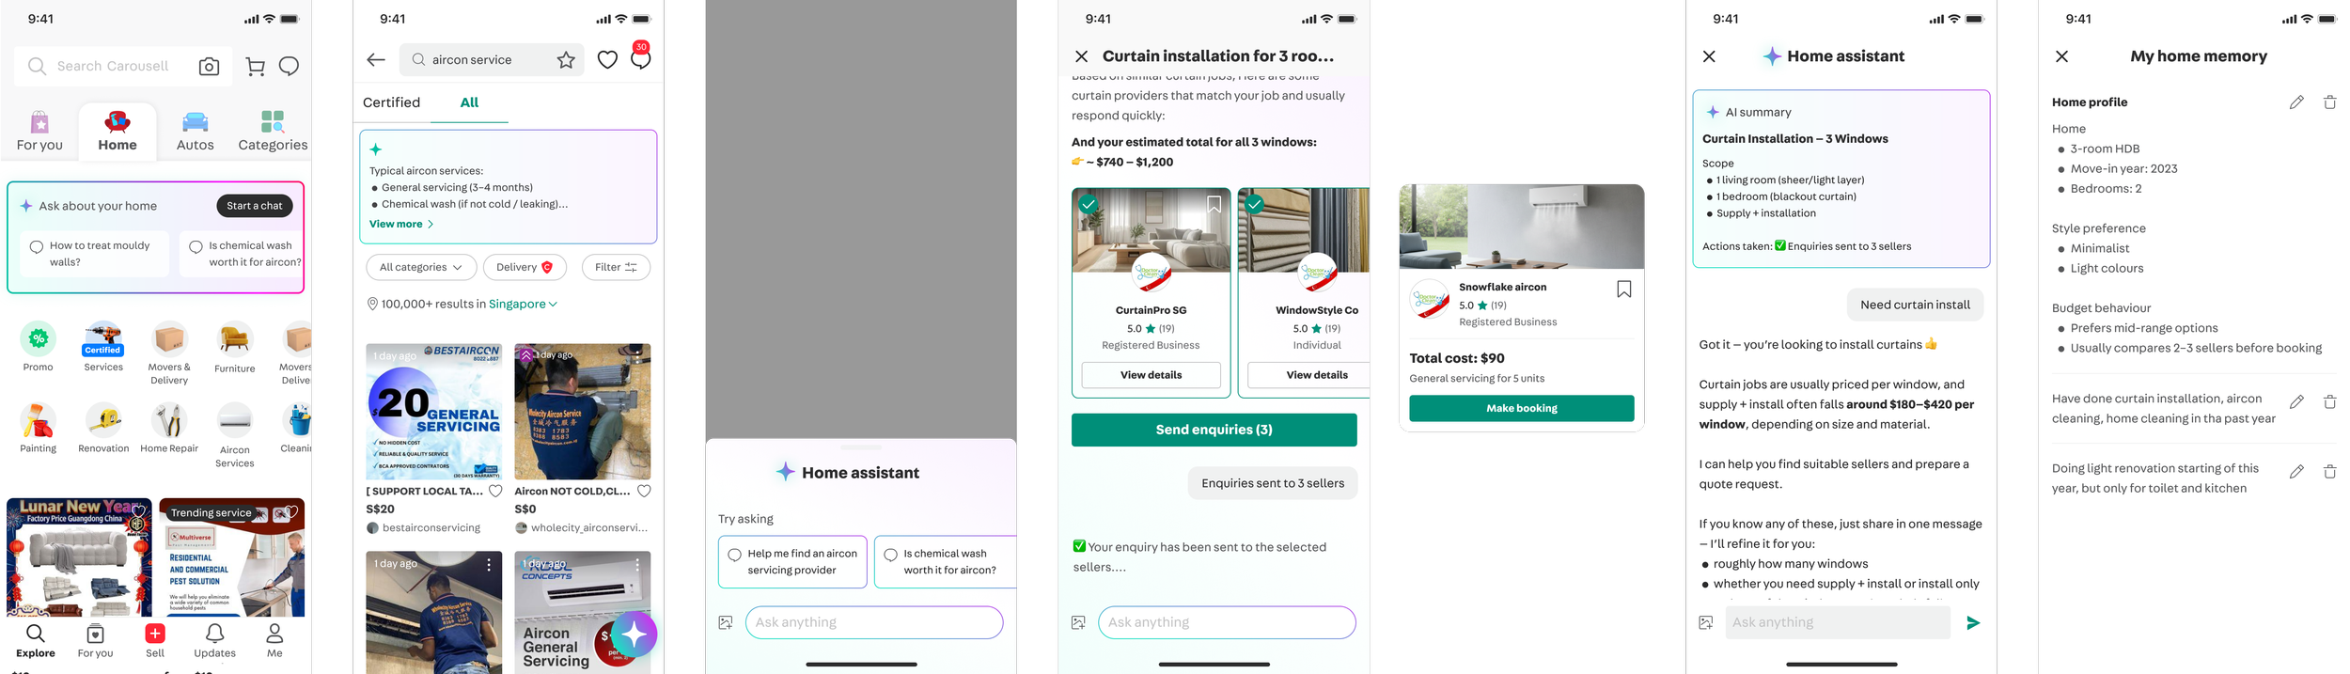Bookmark the Snowflake aircon listing
This screenshot has width=2350, height=674.
1623,290
